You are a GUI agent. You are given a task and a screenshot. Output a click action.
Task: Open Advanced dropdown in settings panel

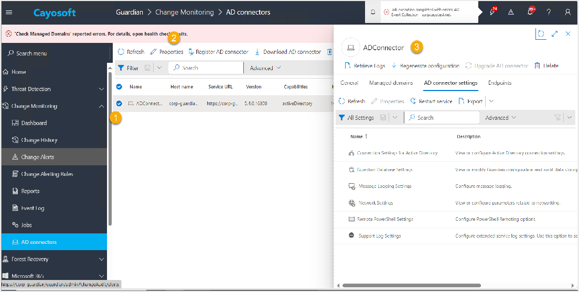pos(501,118)
